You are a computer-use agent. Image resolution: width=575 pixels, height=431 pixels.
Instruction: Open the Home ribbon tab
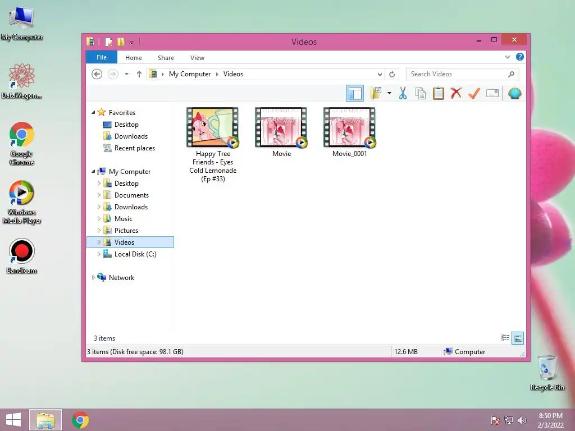[x=134, y=58]
